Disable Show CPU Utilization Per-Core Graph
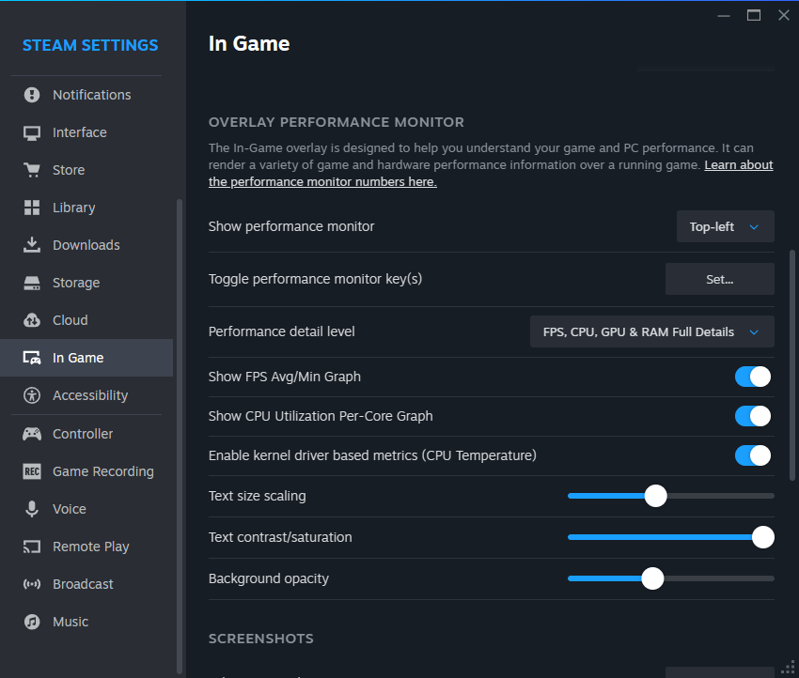The height and width of the screenshot is (678, 799). 753,416
